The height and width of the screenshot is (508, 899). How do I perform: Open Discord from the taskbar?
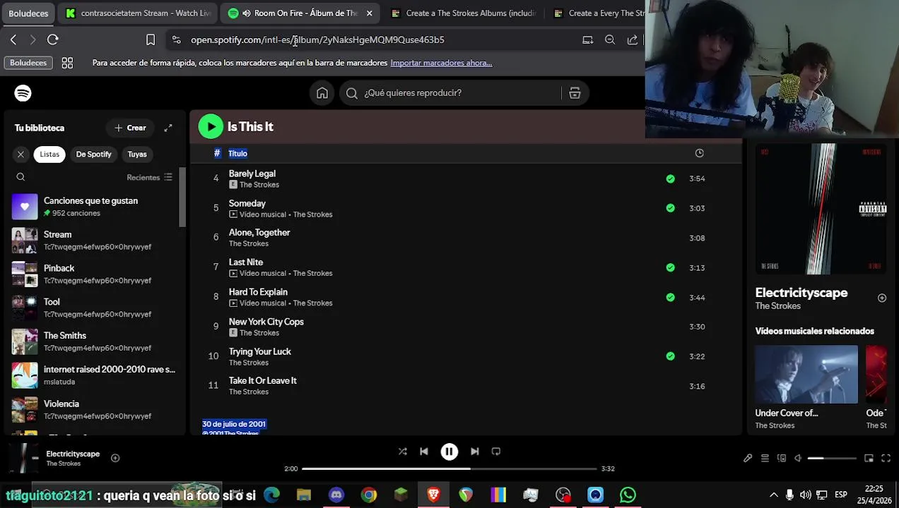tap(336, 495)
